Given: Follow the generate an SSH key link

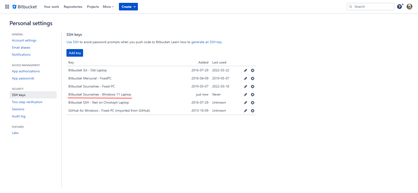Looking at the screenshot, I should [206, 42].
